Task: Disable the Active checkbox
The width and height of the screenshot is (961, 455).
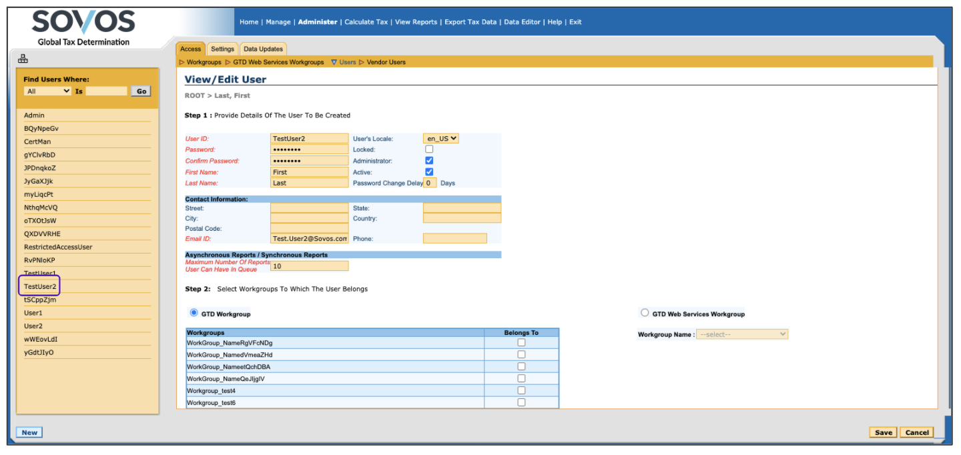Action: click(429, 172)
